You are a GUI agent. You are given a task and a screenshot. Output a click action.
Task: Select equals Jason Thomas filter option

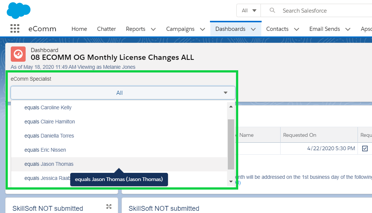coord(119,164)
